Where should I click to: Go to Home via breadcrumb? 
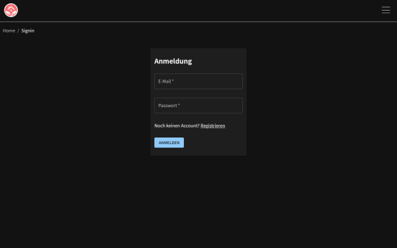click(x=9, y=30)
